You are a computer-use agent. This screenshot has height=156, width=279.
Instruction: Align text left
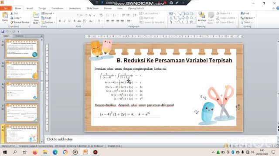click(108, 21)
